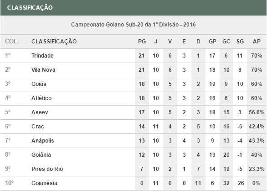Click the PG column header
Image resolution: width=267 pixels, height=191 pixels.
(142, 42)
